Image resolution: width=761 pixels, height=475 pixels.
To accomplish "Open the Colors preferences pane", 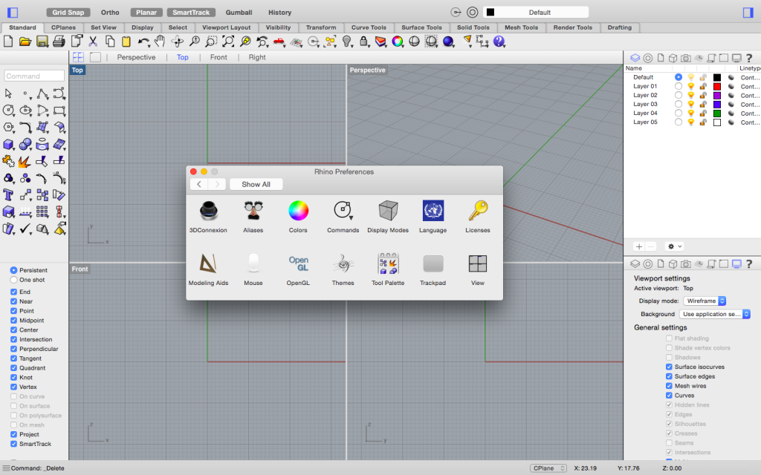I will point(298,216).
